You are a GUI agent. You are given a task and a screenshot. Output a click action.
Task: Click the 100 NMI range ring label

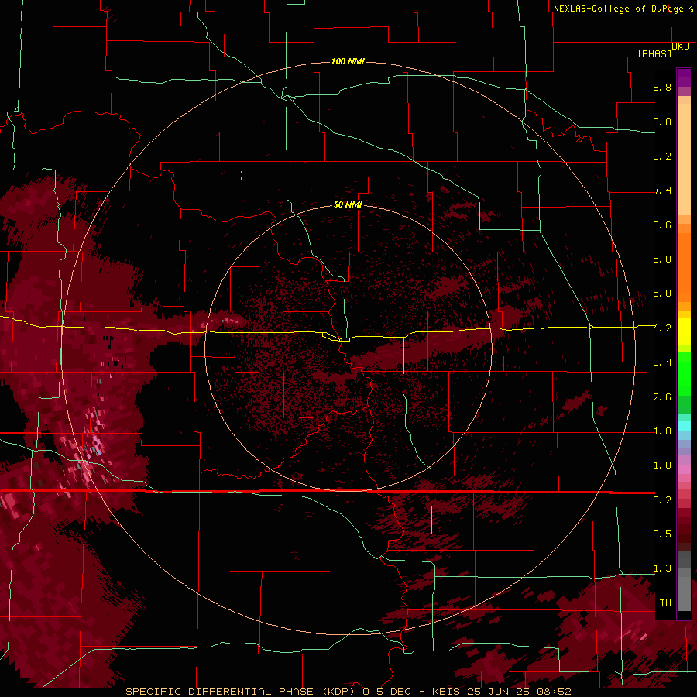point(348,61)
